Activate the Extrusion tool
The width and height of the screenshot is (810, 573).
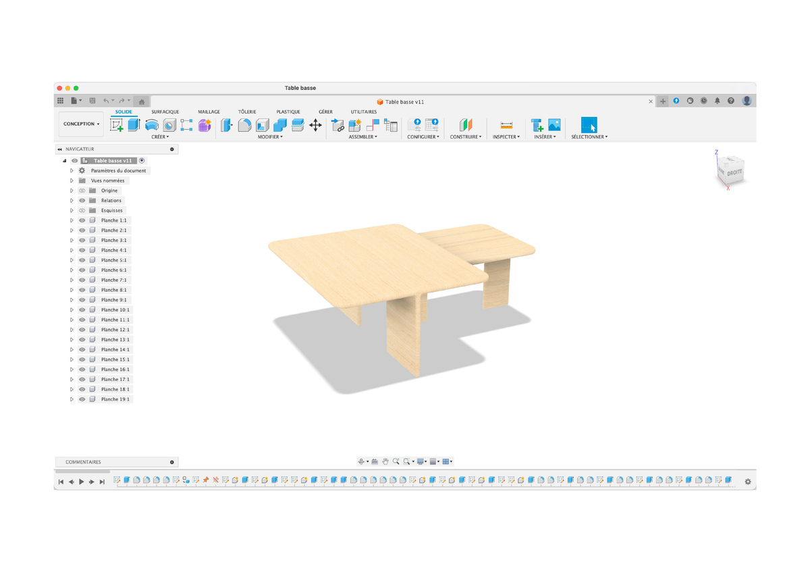132,125
